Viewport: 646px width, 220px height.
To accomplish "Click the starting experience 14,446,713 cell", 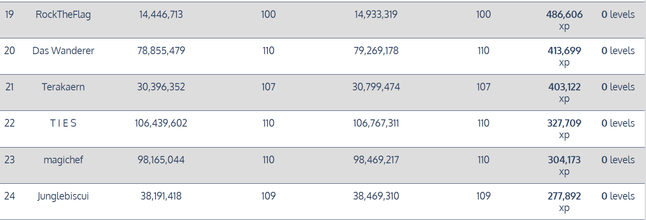I will (x=161, y=14).
